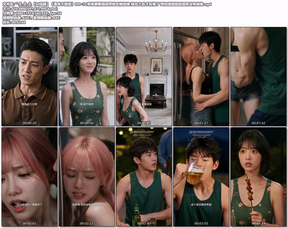The height and width of the screenshot is (228, 288).
Task: Select the meat skewer frame at 00:03:24
Action: 259,177
